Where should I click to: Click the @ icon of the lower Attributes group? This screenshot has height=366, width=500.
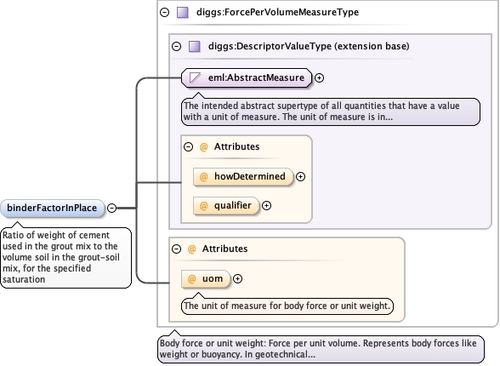[191, 249]
